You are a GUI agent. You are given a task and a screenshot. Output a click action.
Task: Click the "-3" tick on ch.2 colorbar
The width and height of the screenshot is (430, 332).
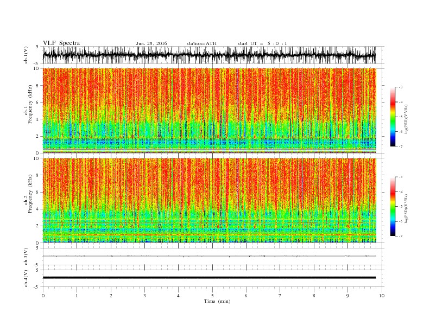(401, 177)
